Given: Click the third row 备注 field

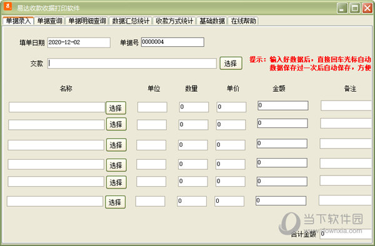Looking at the screenshot, I should (346, 144).
